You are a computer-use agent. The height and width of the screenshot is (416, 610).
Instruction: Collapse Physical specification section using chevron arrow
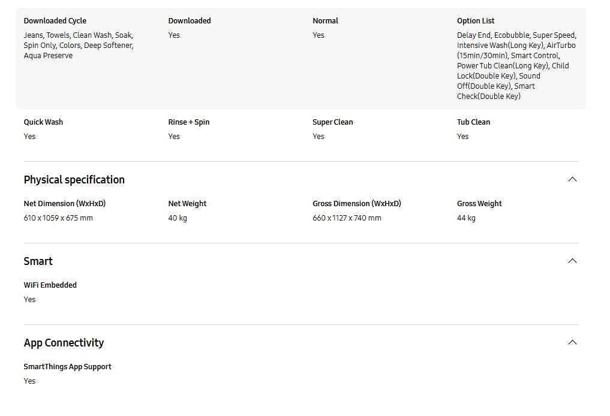point(572,179)
